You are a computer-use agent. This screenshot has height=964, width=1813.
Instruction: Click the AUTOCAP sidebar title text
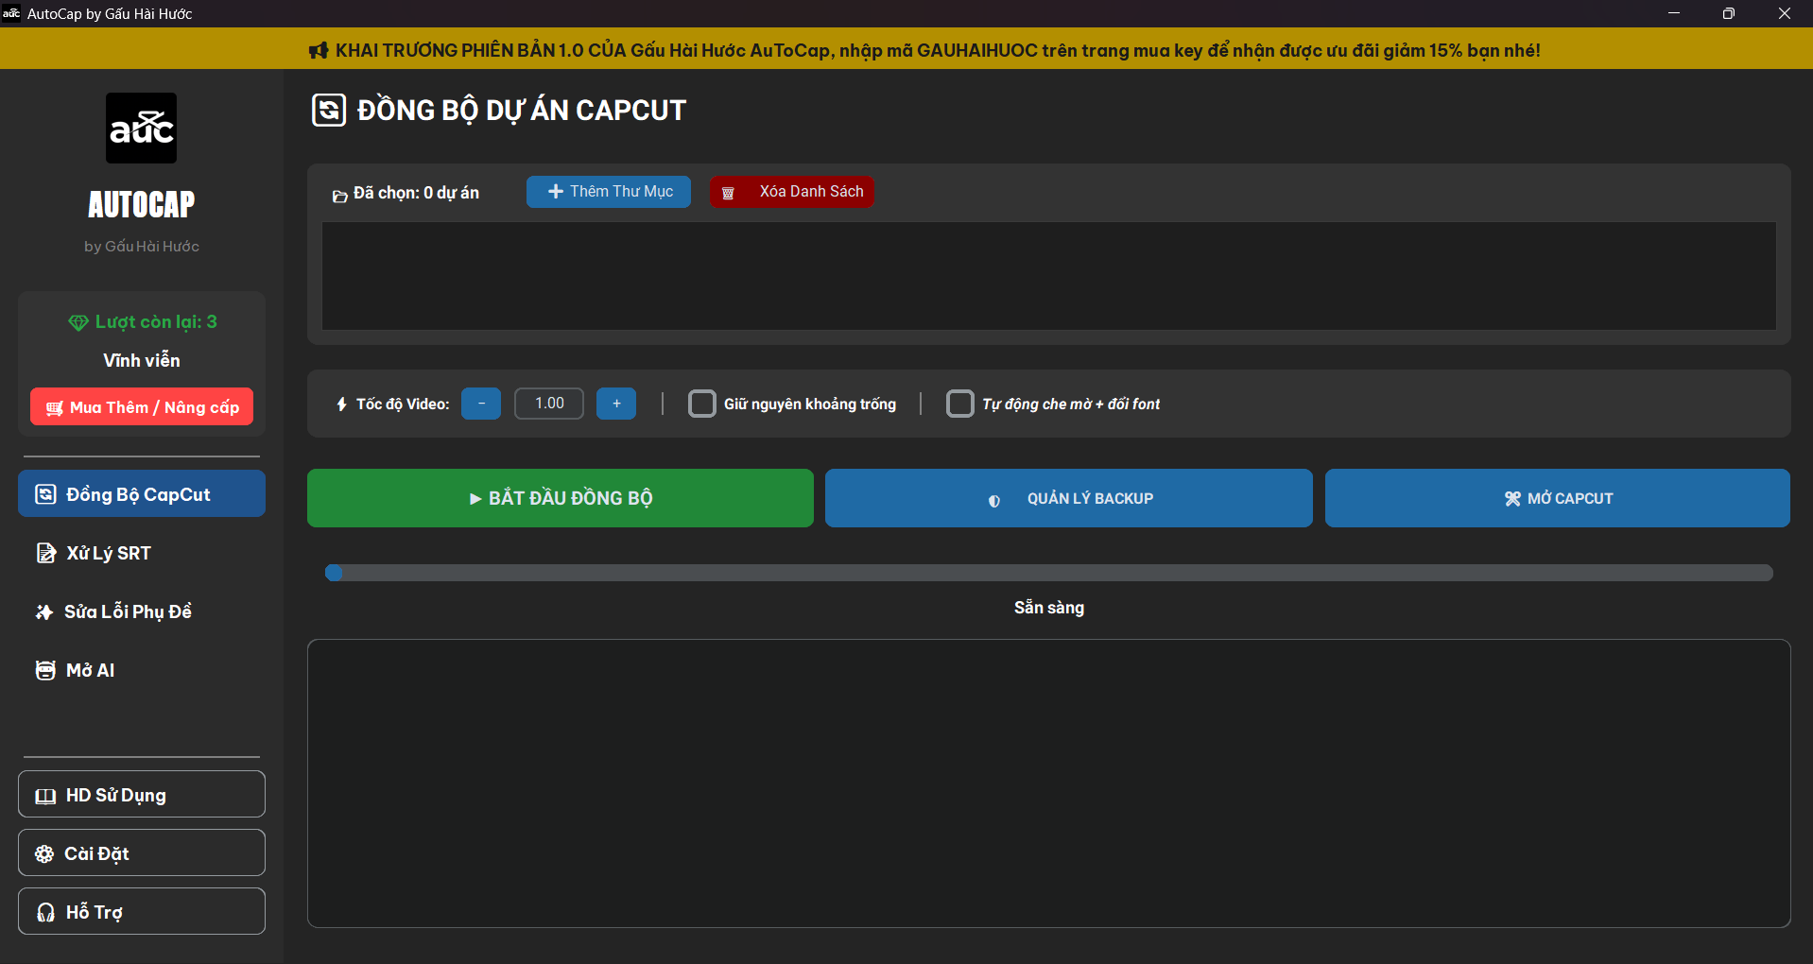(142, 204)
